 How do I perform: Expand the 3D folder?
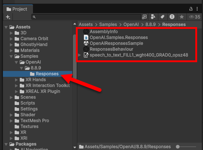coord(11,33)
